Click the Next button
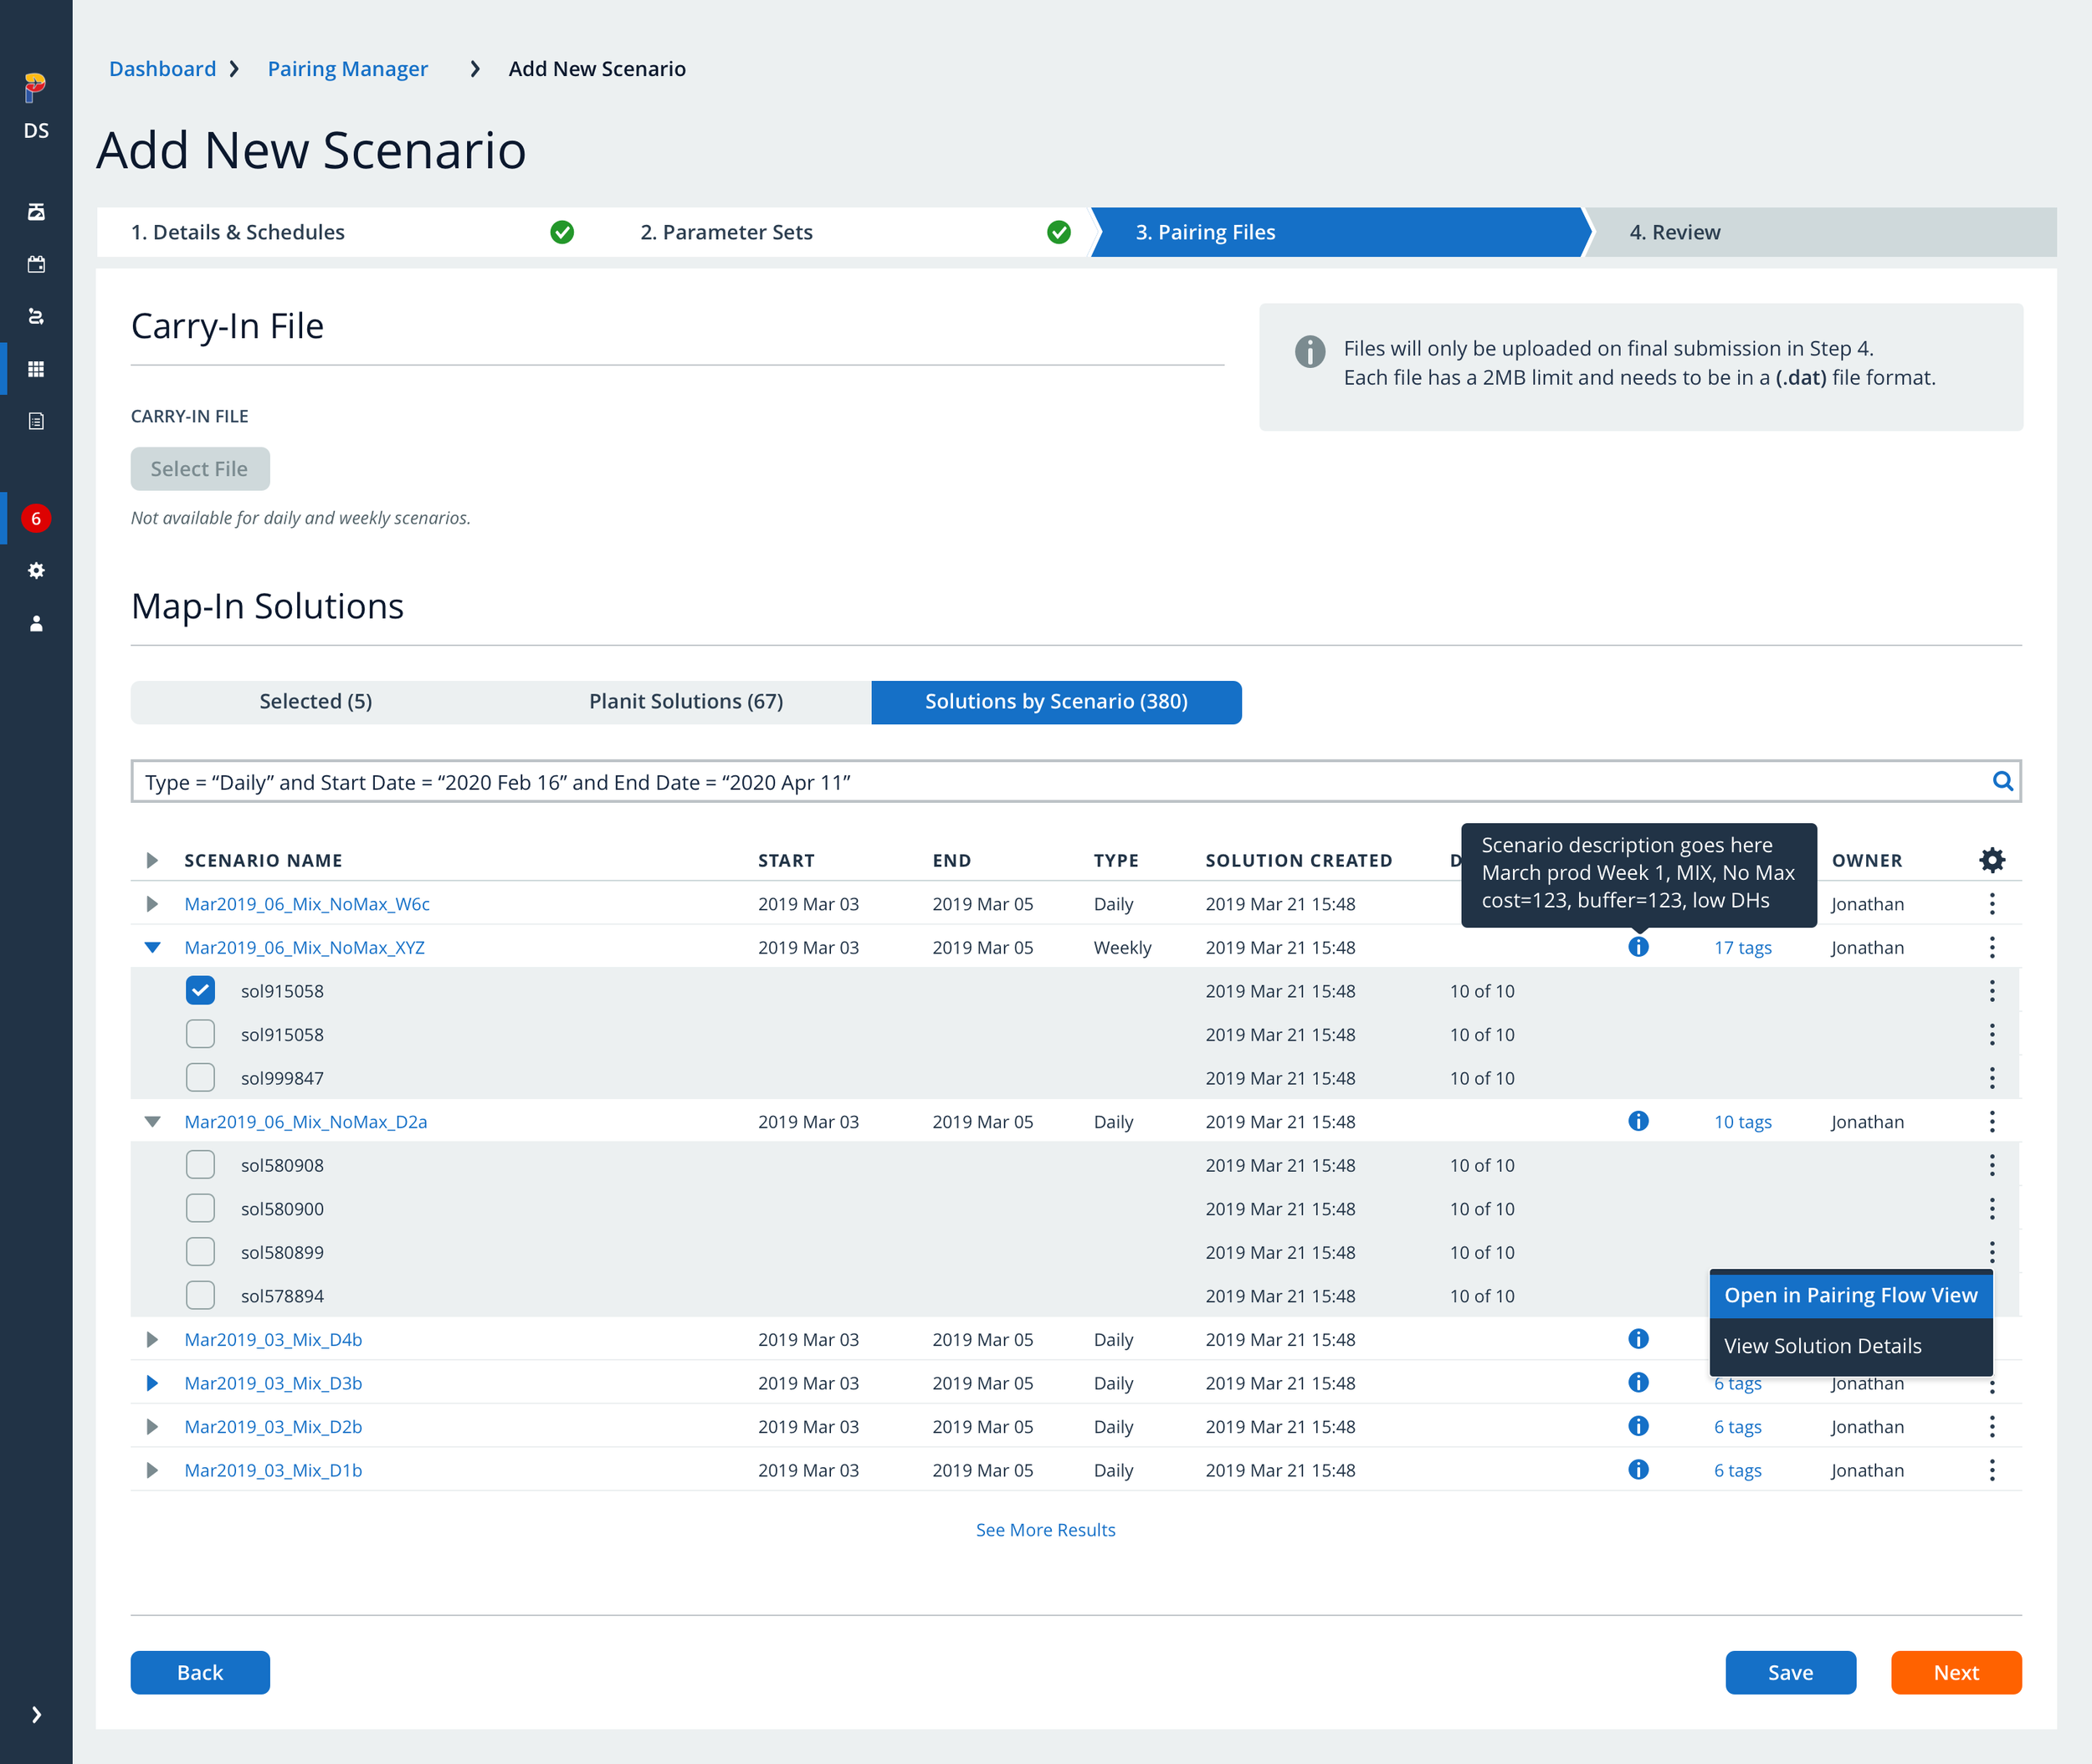Viewport: 2092px width, 1764px height. (1956, 1672)
